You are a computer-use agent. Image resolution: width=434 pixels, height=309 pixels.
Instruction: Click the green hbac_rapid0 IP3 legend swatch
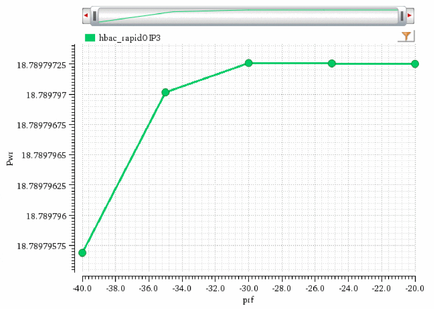click(90, 38)
